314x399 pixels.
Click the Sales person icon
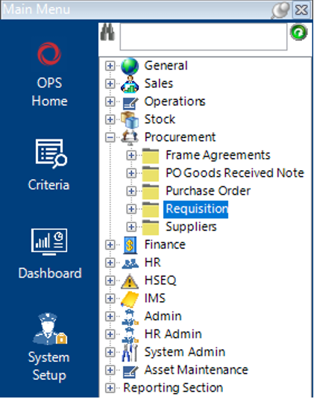pos(130,84)
